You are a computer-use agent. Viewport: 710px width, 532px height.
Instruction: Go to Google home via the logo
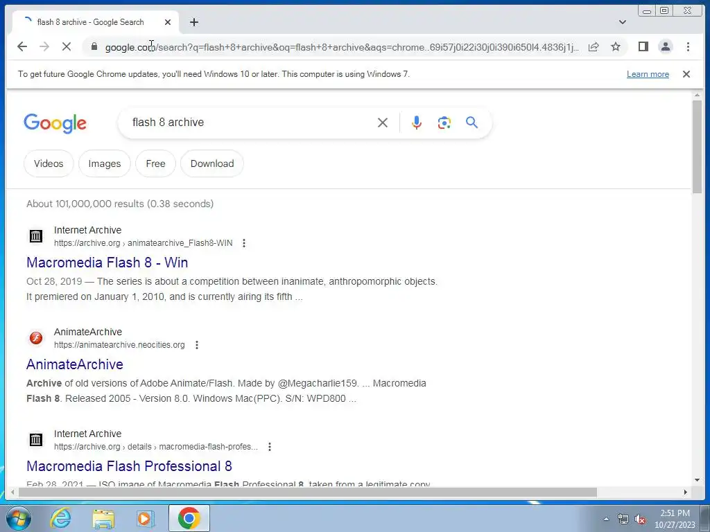[55, 123]
